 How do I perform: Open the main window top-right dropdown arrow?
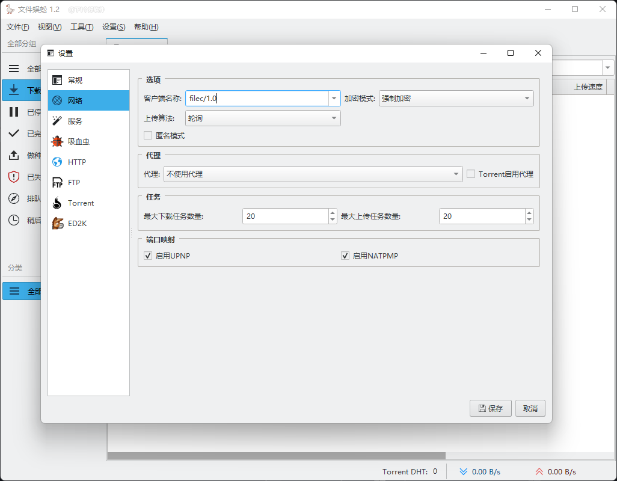tap(607, 68)
